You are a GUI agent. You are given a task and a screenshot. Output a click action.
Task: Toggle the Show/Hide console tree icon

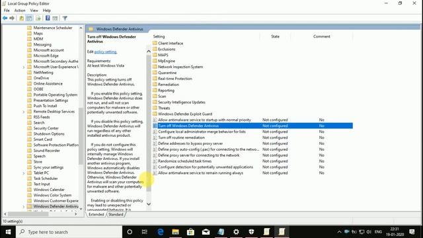pyautogui.click(x=29, y=18)
